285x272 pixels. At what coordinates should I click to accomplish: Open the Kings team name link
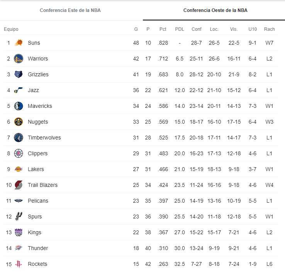(x=34, y=232)
